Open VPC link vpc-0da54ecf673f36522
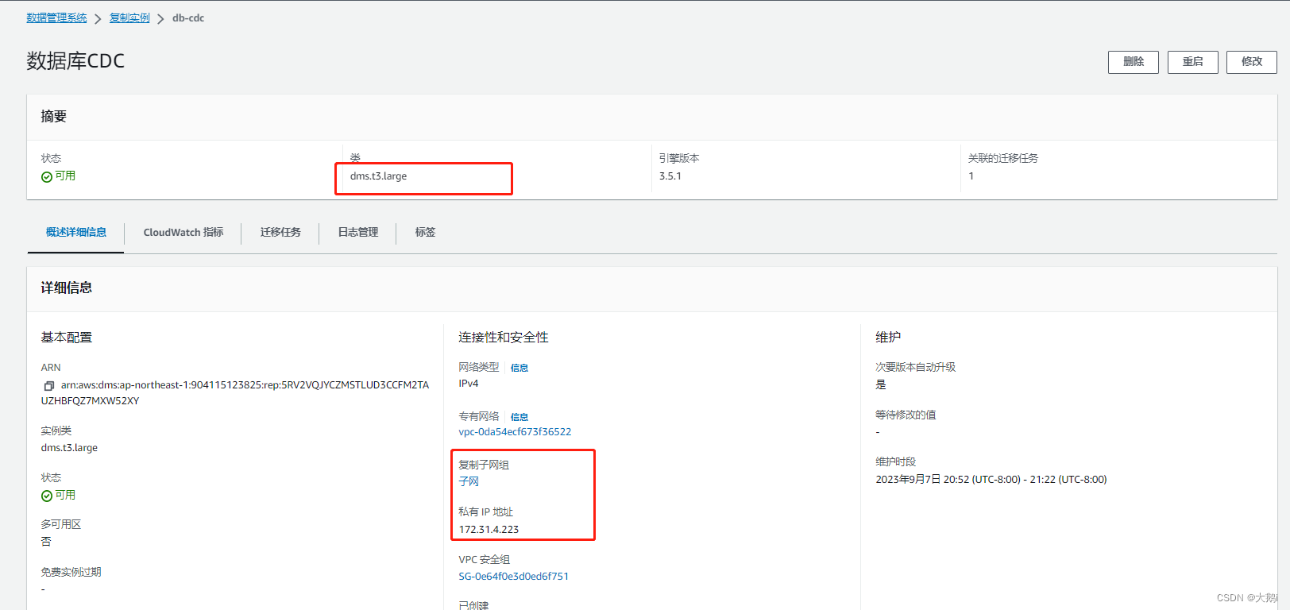The width and height of the screenshot is (1290, 610). 515,432
